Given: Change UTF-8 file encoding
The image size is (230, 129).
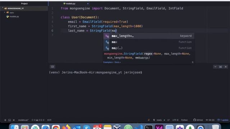Looking at the screenshot, I should [x=175, y=120].
